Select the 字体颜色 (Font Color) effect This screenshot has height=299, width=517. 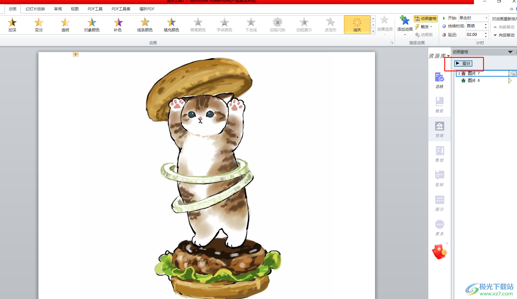click(224, 25)
